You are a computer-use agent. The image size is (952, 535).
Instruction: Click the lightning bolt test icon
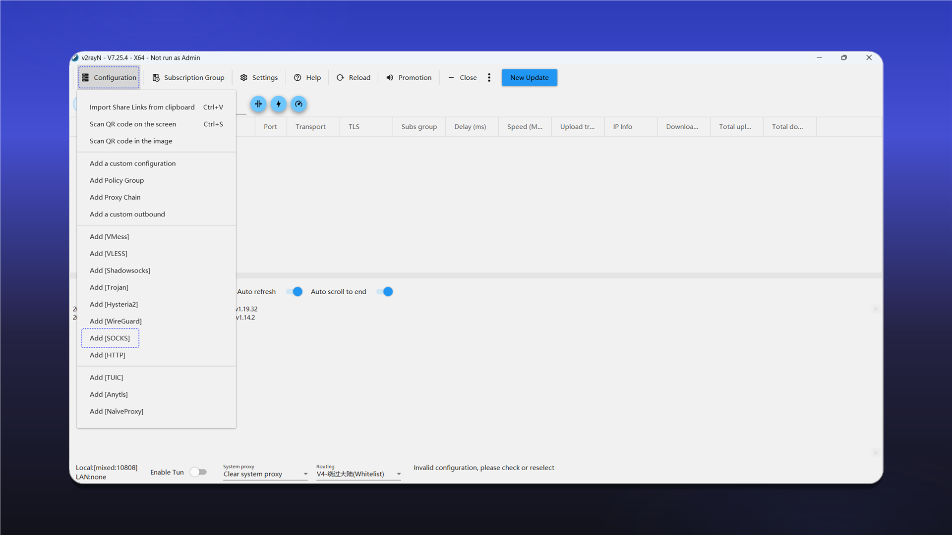point(279,104)
